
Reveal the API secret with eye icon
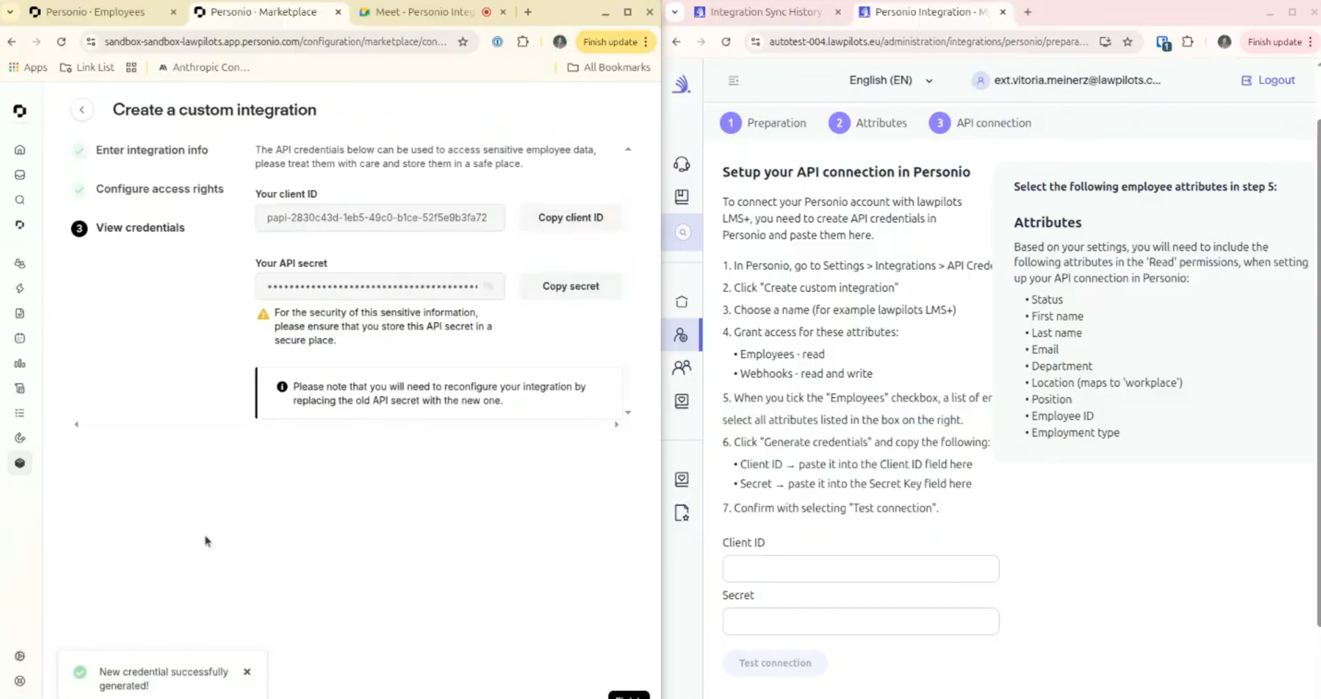(x=489, y=286)
